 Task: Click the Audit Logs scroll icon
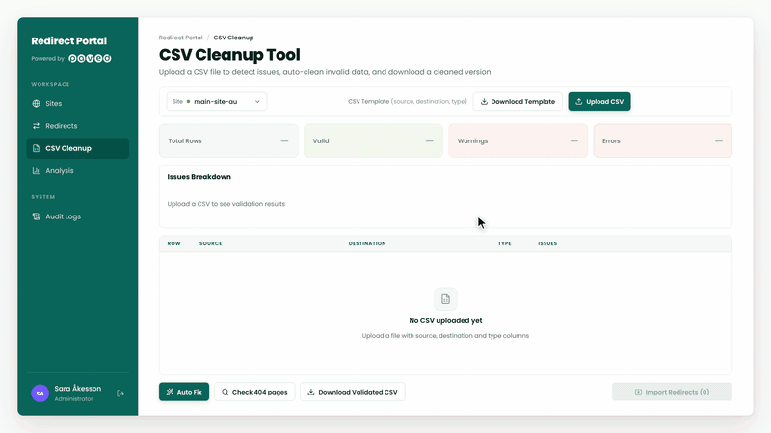pos(36,216)
